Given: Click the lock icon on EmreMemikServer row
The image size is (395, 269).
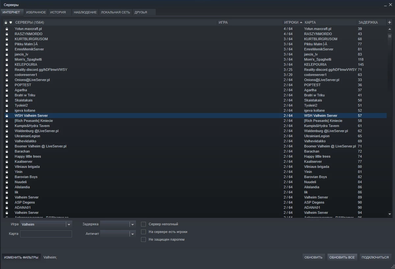Looking at the screenshot, I should click(x=7, y=49).
